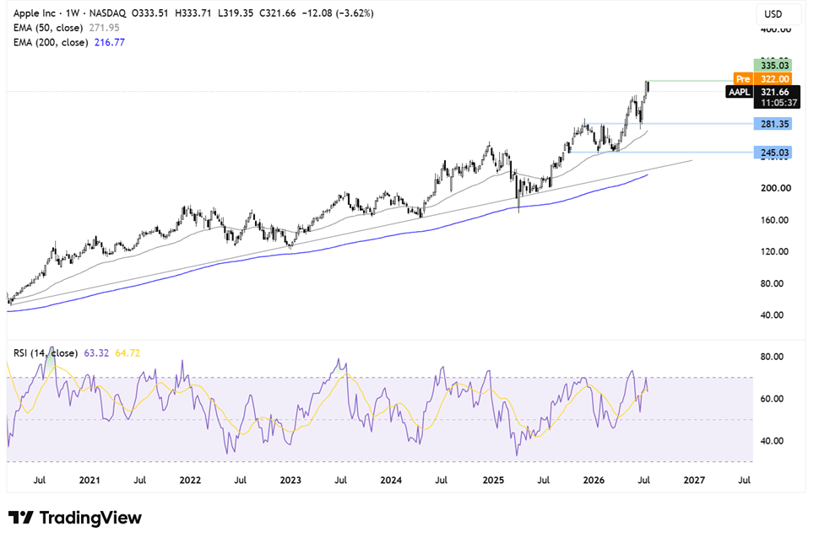Click the EMA 50 value 271.95
The width and height of the screenshot is (830, 543).
pos(105,28)
